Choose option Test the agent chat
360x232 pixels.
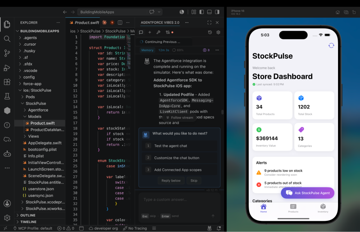click(179, 146)
